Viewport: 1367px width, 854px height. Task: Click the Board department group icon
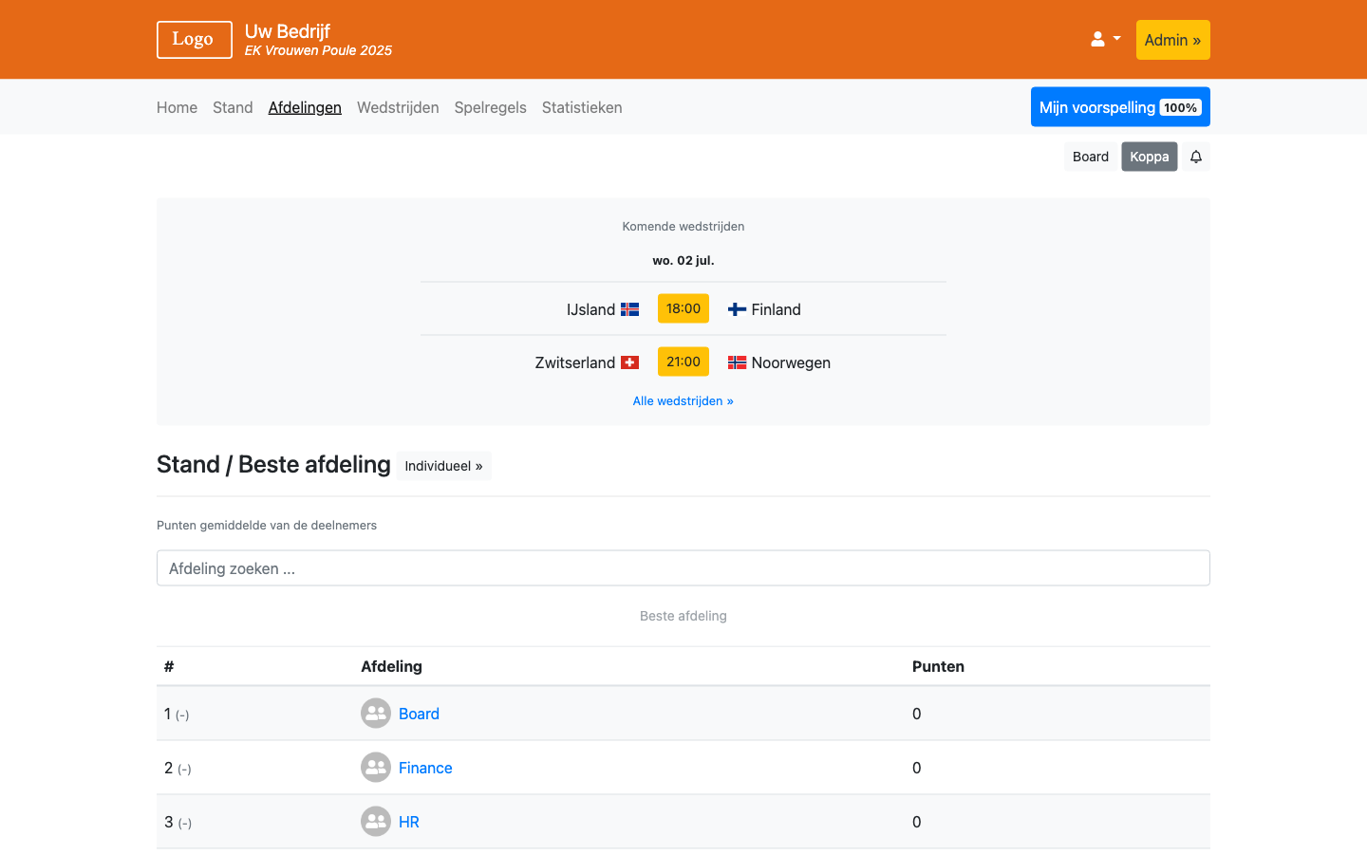point(376,714)
